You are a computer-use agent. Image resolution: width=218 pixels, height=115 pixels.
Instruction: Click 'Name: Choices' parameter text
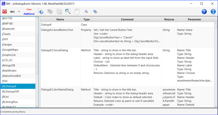(x=186, y=73)
